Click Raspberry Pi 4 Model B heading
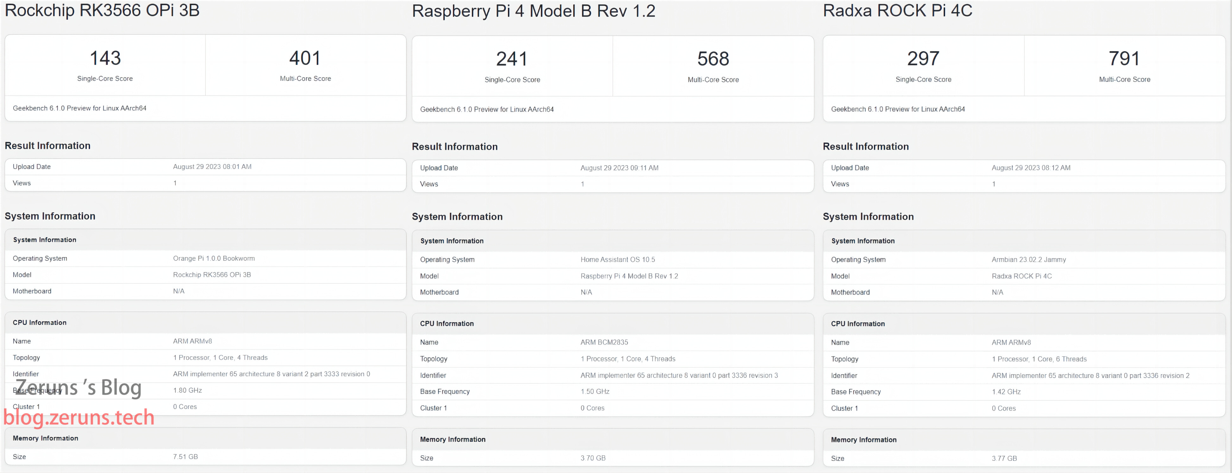The height and width of the screenshot is (473, 1232). (533, 11)
